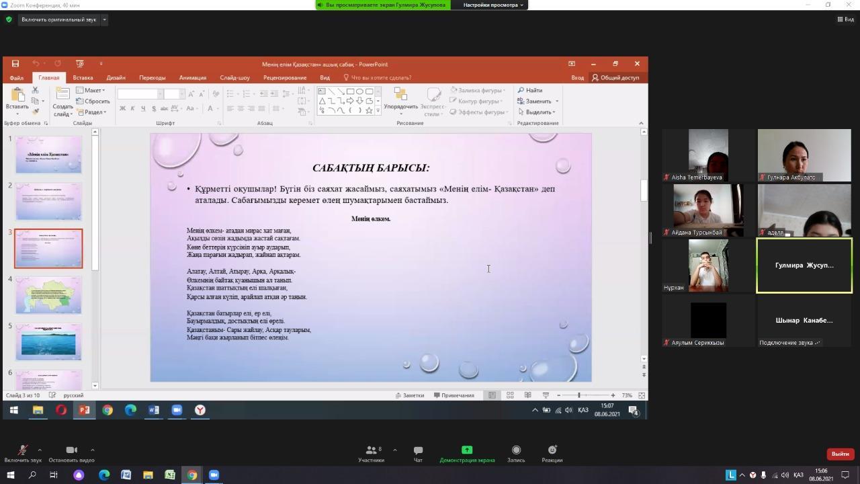Viewport: 860px width, 484px height.
Task: Switch to the Анимация tab
Action: [x=193, y=77]
